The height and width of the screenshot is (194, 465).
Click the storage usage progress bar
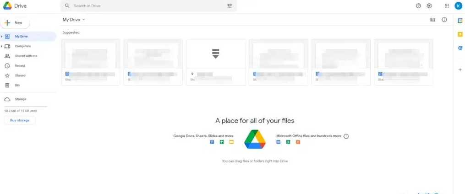(26, 106)
